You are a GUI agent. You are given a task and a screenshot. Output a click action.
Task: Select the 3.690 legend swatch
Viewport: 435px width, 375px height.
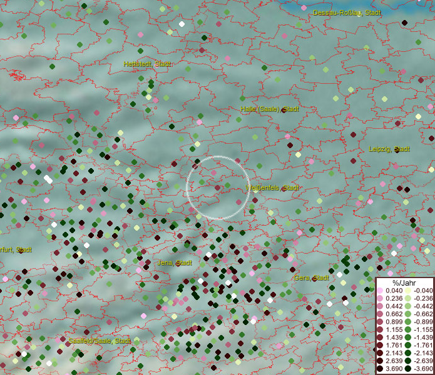click(x=380, y=369)
